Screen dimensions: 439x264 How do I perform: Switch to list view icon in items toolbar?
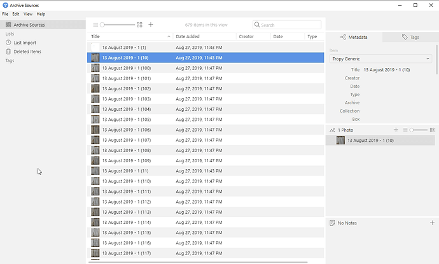[x=95, y=25]
